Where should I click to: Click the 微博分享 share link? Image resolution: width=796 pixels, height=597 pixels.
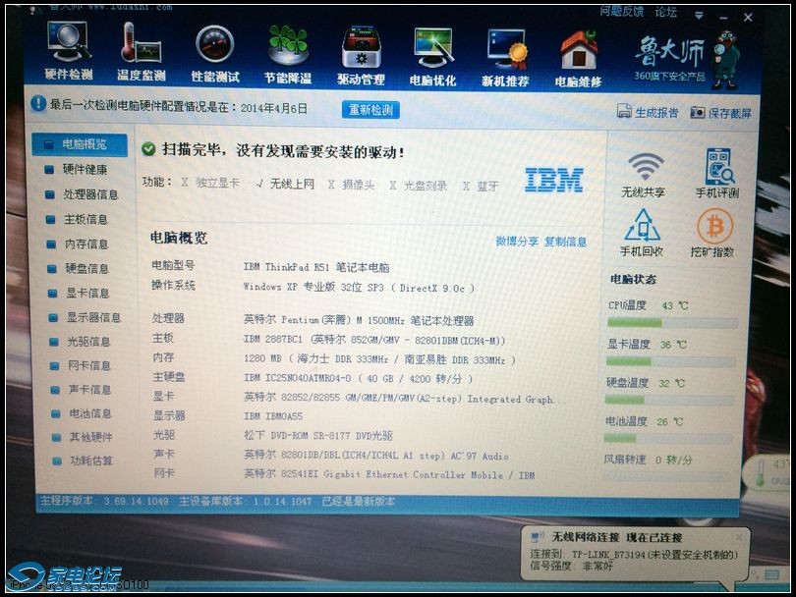coord(517,242)
